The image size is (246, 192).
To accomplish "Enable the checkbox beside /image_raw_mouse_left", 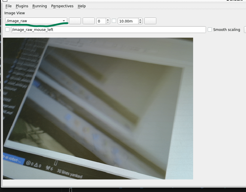I will pos(7,29).
